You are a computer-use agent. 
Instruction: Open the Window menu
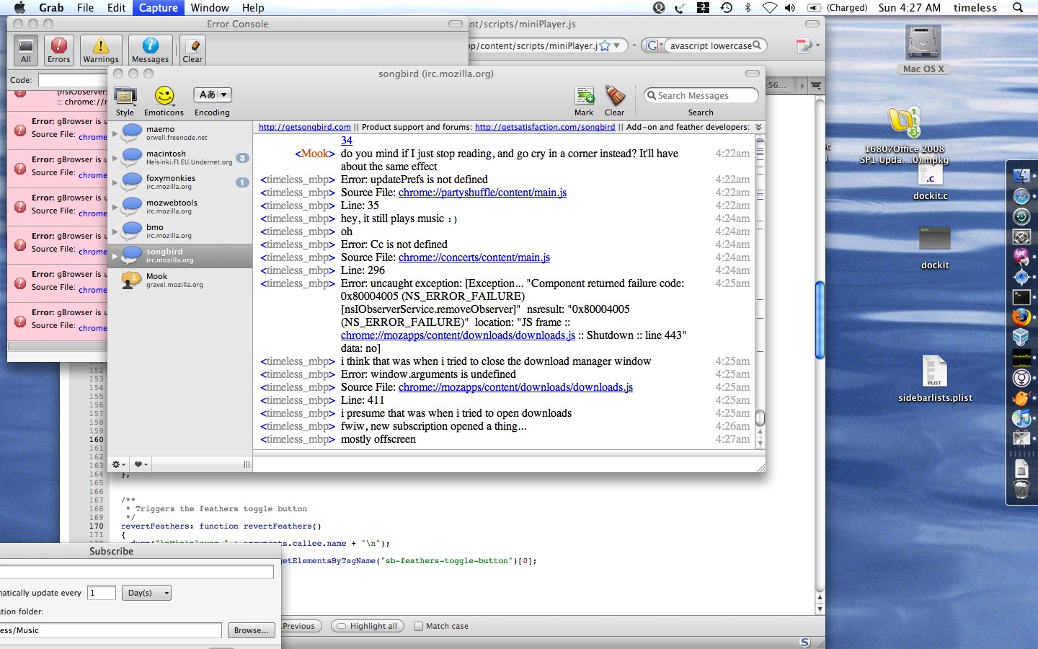point(210,8)
